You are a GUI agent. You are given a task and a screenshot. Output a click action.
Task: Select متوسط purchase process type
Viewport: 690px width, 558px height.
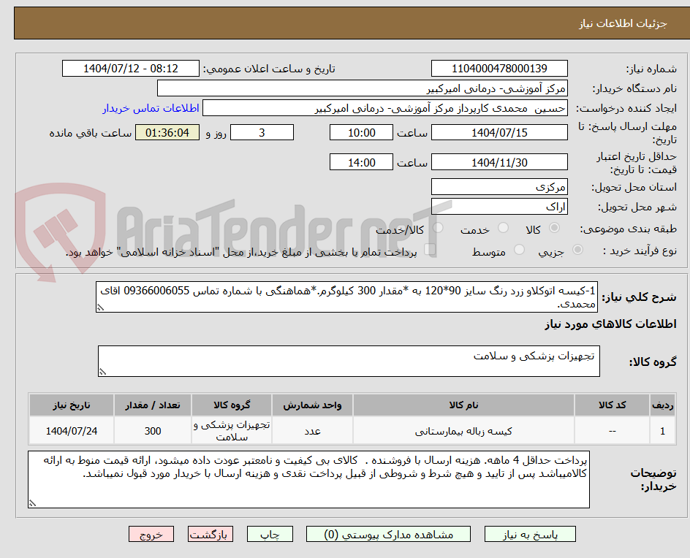[x=519, y=251]
